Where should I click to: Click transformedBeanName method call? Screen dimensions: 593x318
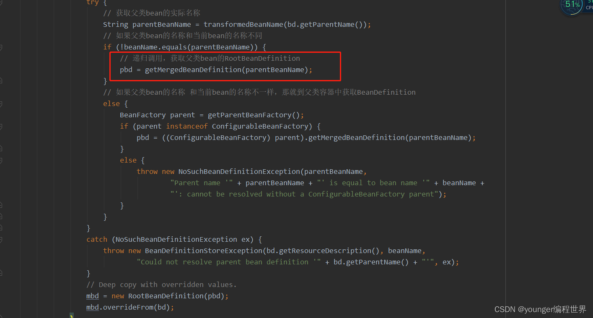coord(243,24)
